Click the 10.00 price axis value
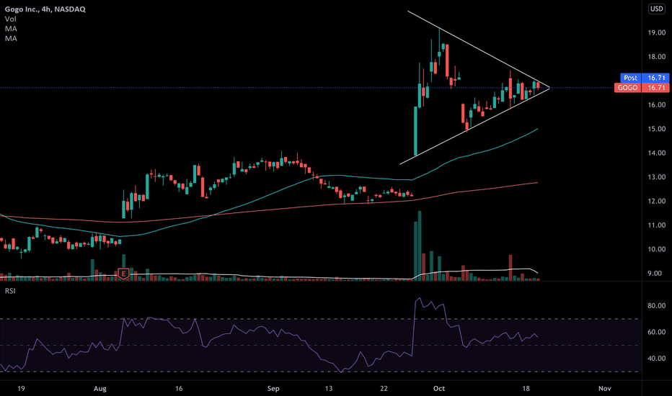 pyautogui.click(x=657, y=249)
